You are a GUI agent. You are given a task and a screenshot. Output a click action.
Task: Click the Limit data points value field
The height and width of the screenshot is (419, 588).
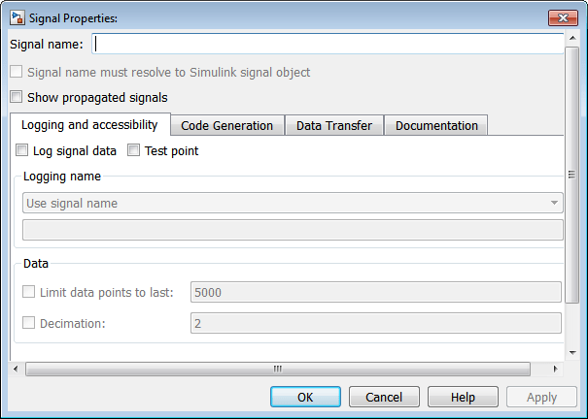coord(375,292)
